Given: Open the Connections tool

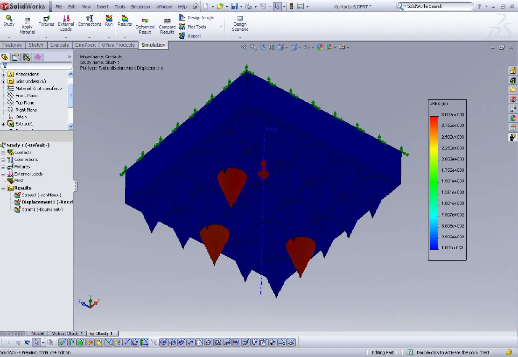Looking at the screenshot, I should 89,21.
